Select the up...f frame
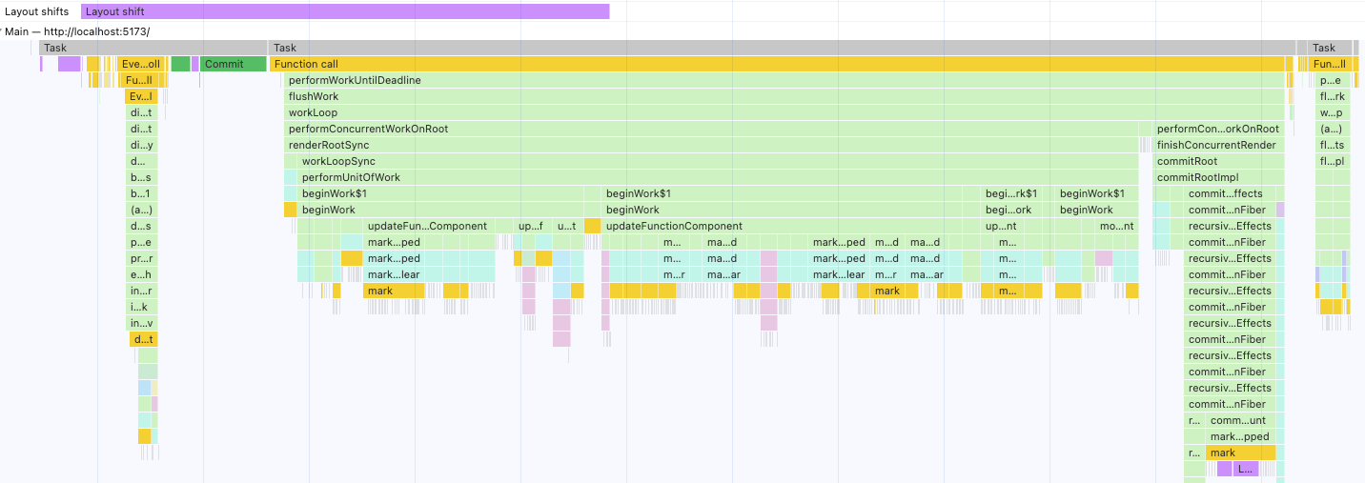1365x483 pixels. (530, 226)
